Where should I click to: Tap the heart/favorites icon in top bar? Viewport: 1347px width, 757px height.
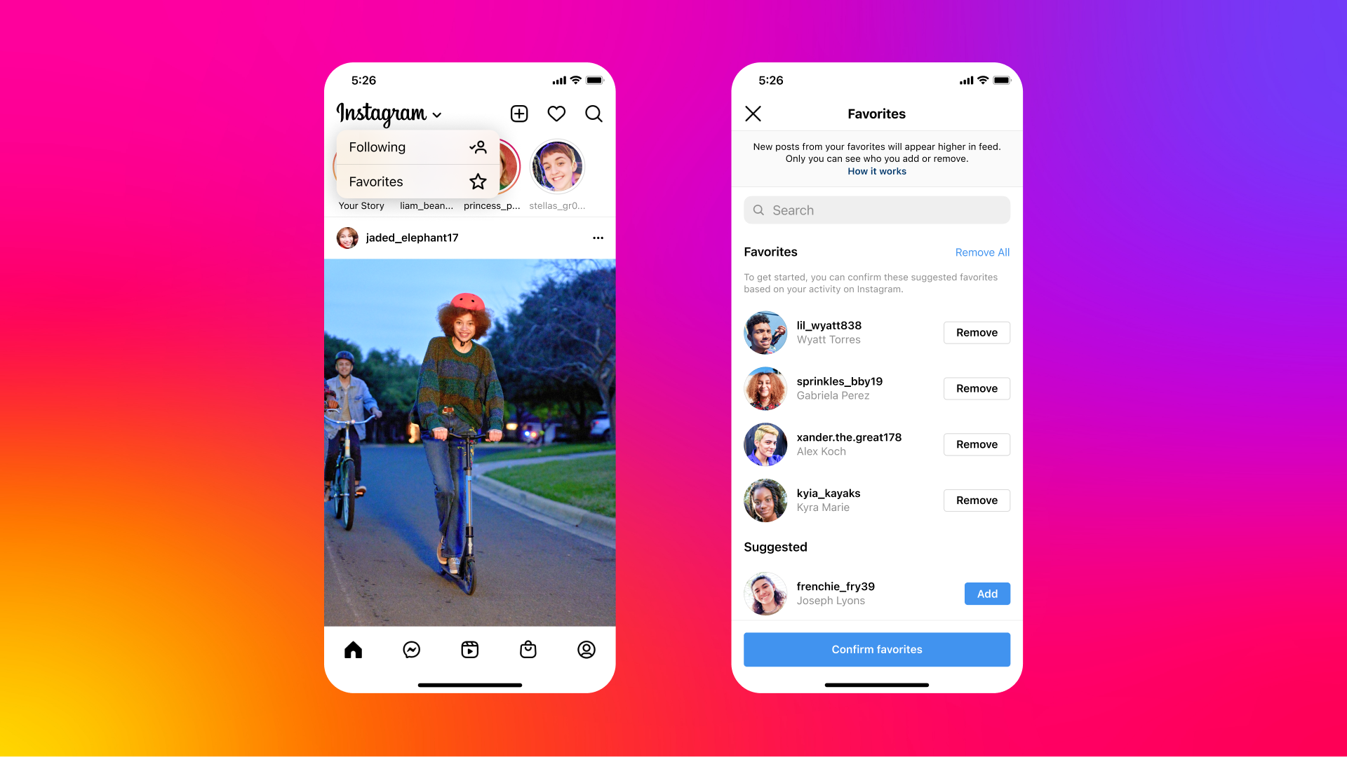[557, 113]
